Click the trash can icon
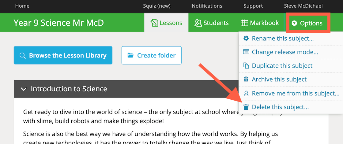 coord(246,107)
